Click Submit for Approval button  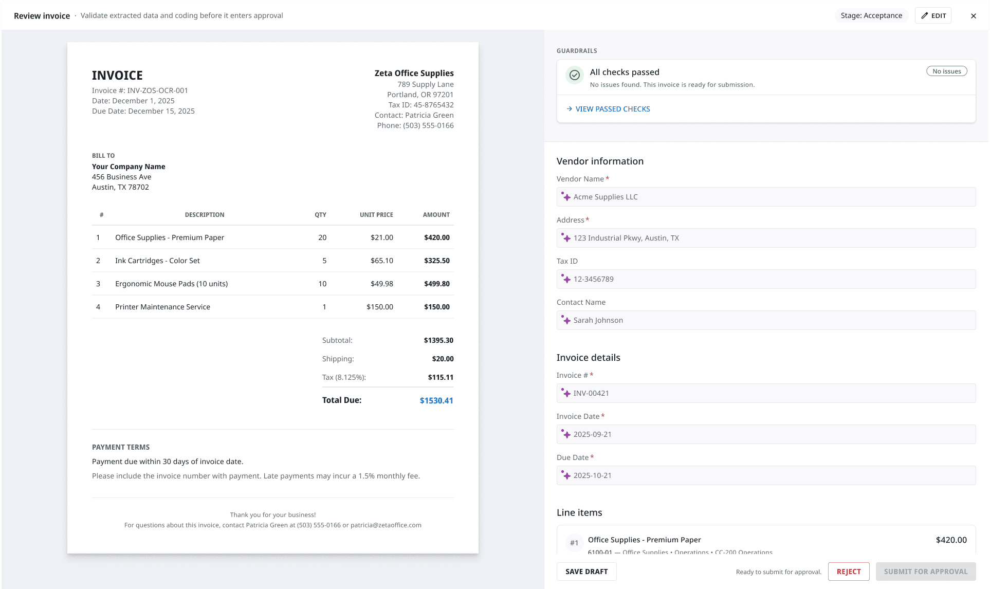pos(926,572)
